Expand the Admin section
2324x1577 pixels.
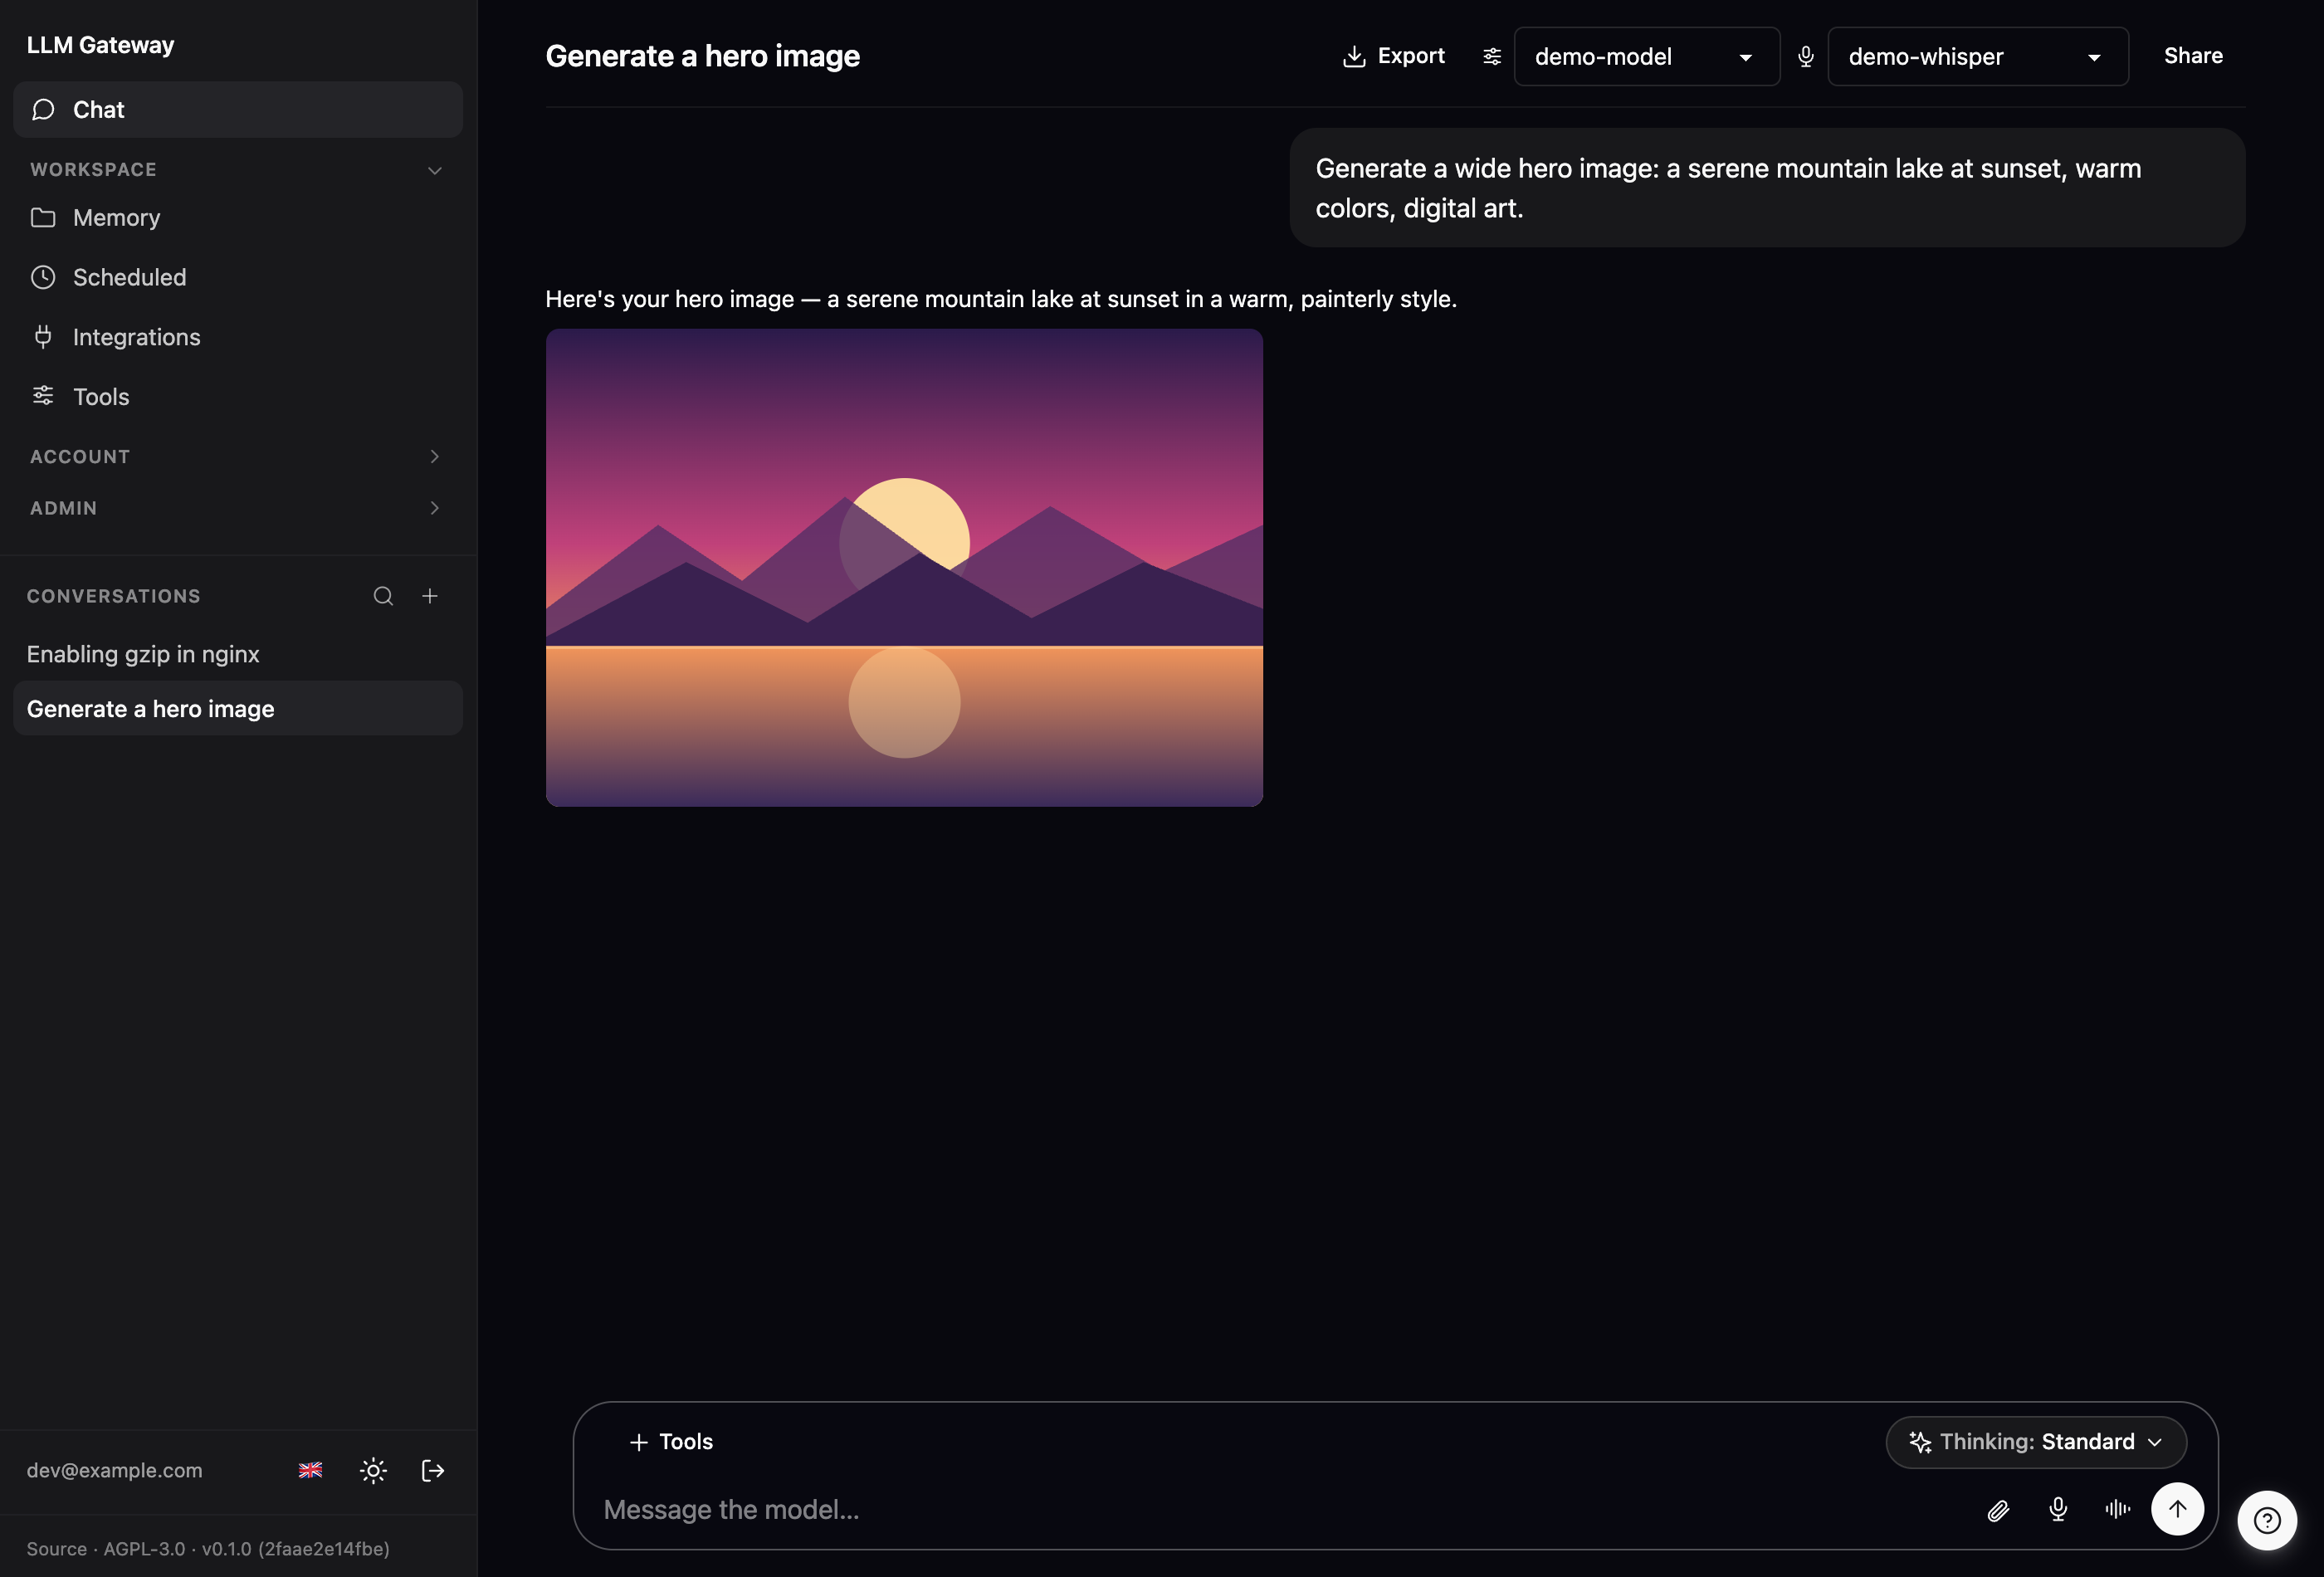point(237,508)
